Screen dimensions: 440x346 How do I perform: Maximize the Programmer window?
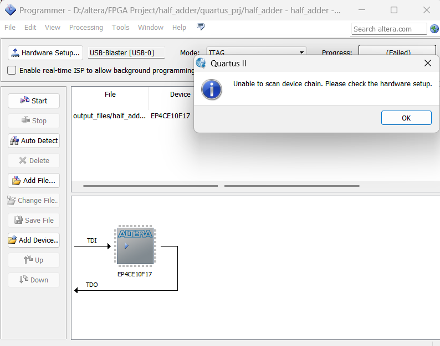click(394, 10)
